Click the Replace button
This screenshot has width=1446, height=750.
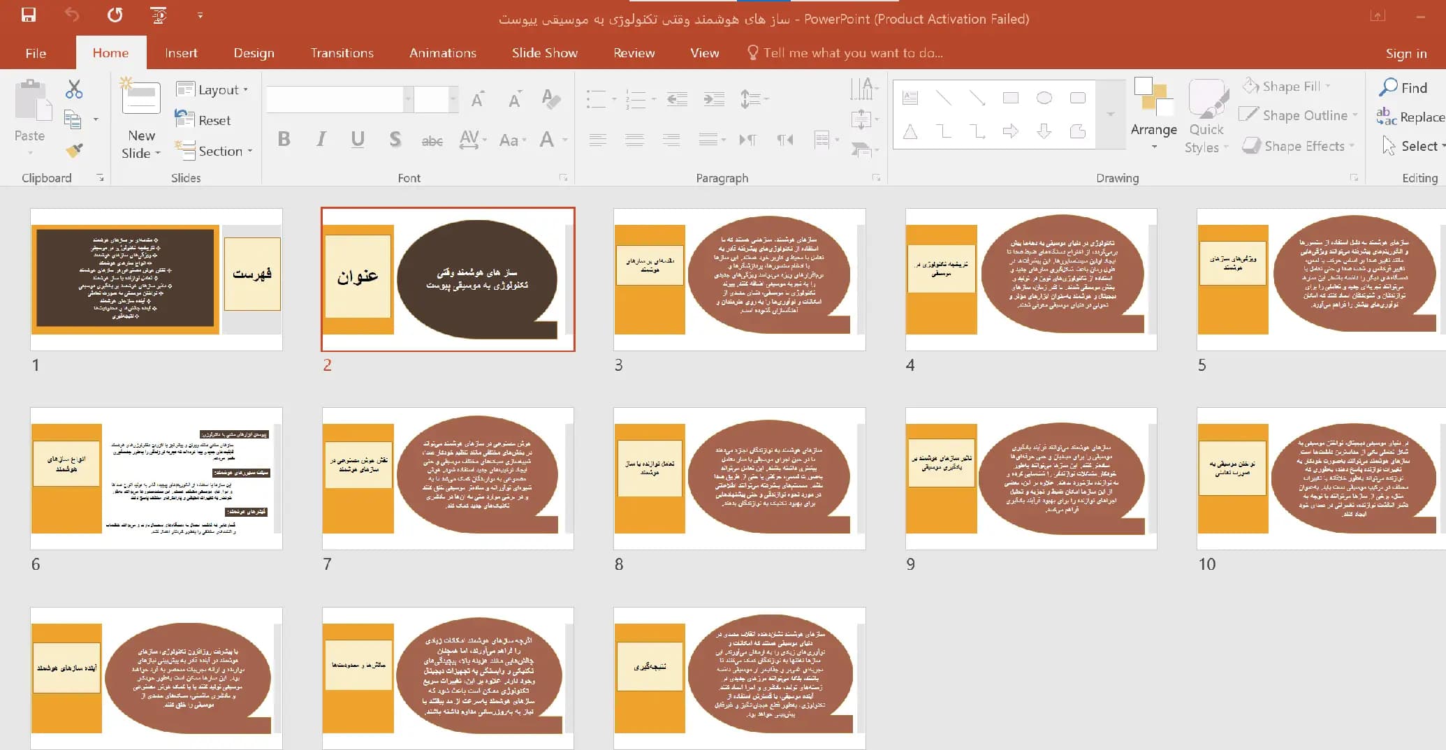(1410, 117)
